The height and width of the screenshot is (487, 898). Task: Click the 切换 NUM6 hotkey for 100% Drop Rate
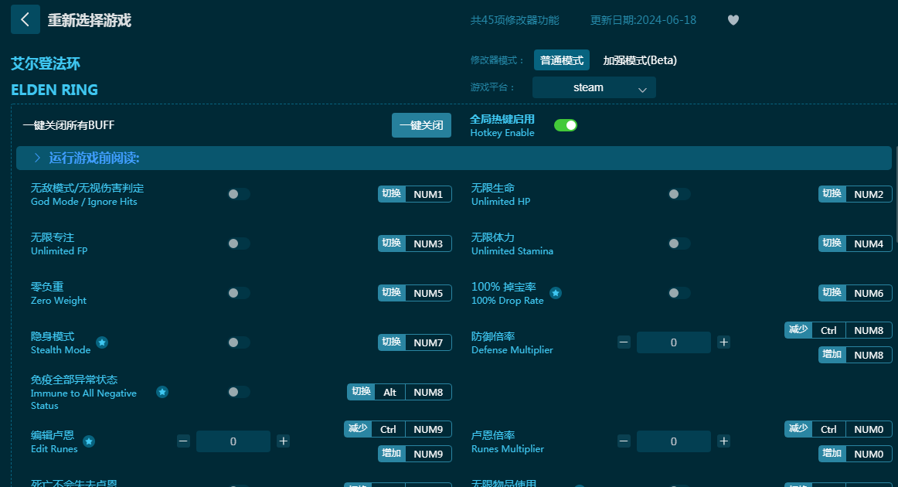tap(855, 293)
